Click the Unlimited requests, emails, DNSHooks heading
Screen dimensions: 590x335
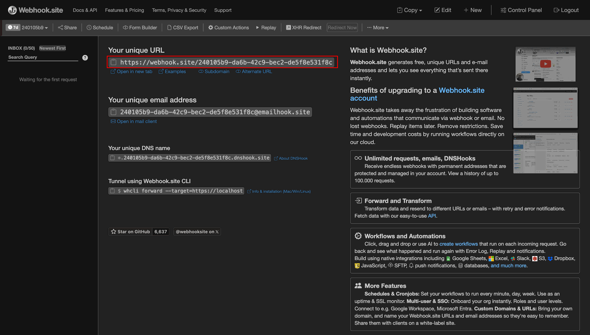point(420,158)
